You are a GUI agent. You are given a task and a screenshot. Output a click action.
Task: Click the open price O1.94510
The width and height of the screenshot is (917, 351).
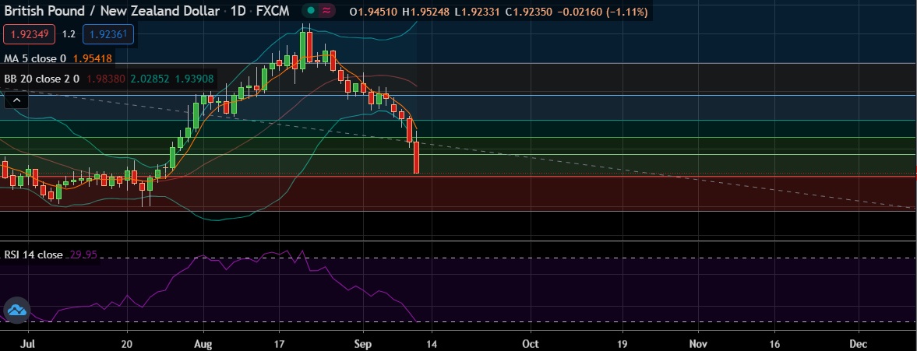(x=372, y=12)
